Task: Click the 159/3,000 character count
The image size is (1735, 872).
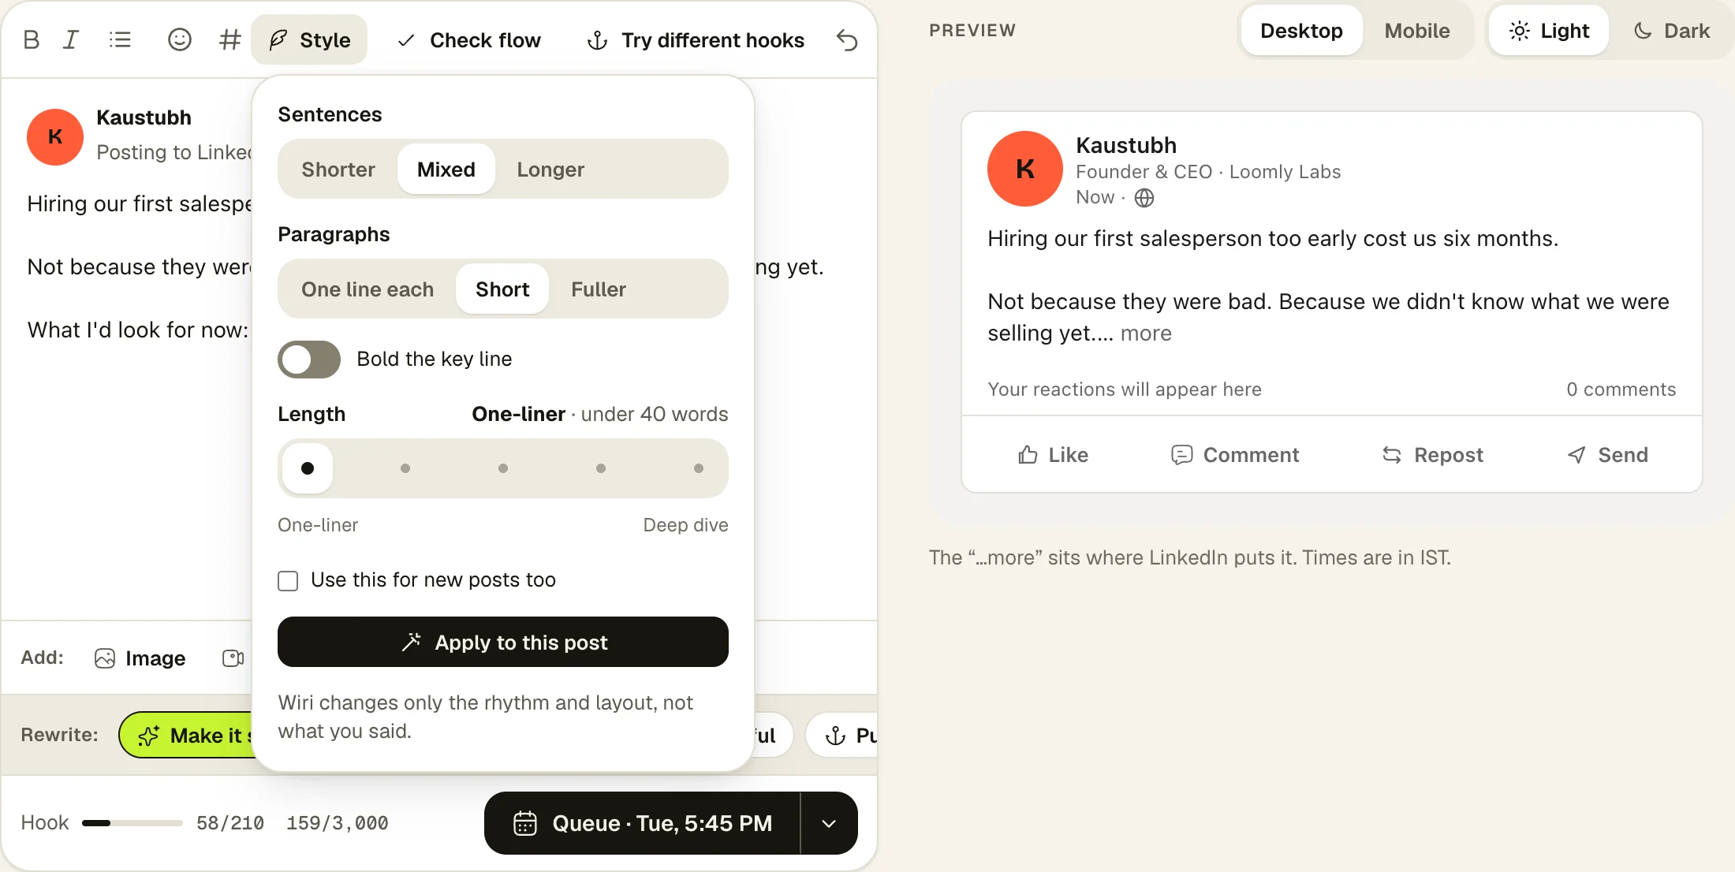Action: (337, 823)
